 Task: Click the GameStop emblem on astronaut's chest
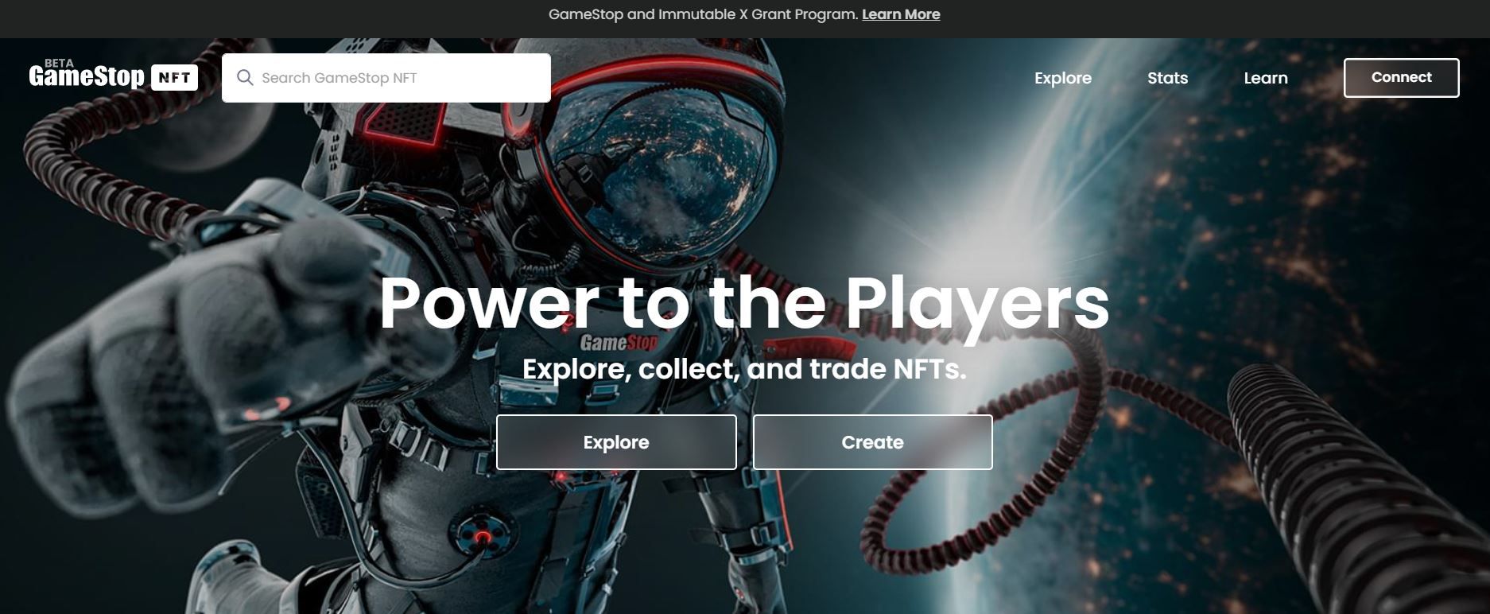(619, 343)
